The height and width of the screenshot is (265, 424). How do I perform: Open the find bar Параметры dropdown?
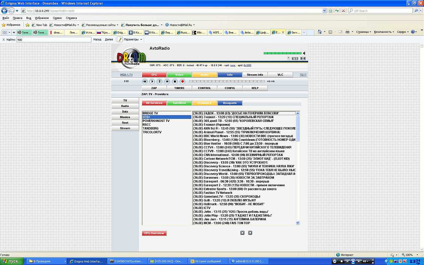[x=132, y=39]
